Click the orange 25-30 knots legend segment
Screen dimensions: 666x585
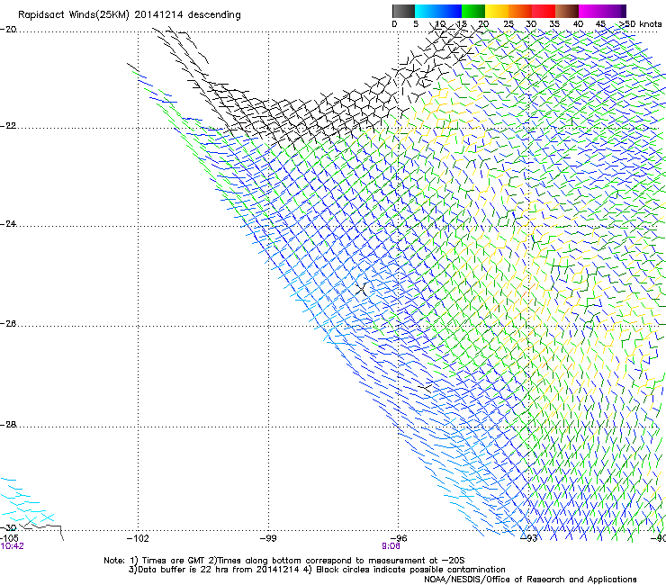[x=520, y=11]
